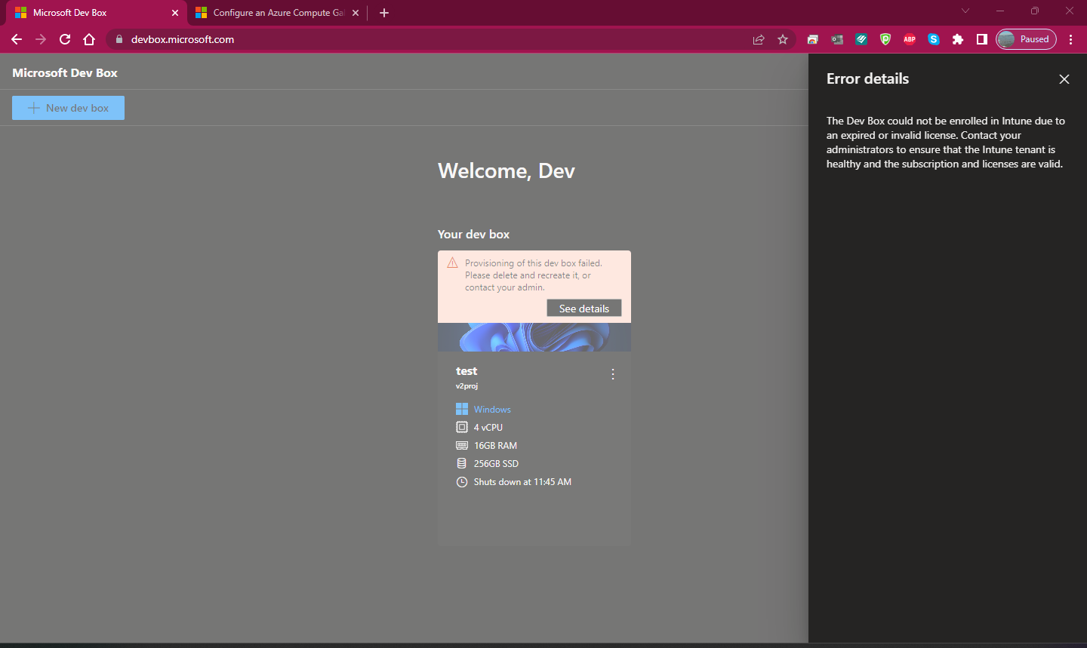The height and width of the screenshot is (648, 1087).
Task: Click the address bar devbox.microsoft.com
Action: tap(183, 39)
